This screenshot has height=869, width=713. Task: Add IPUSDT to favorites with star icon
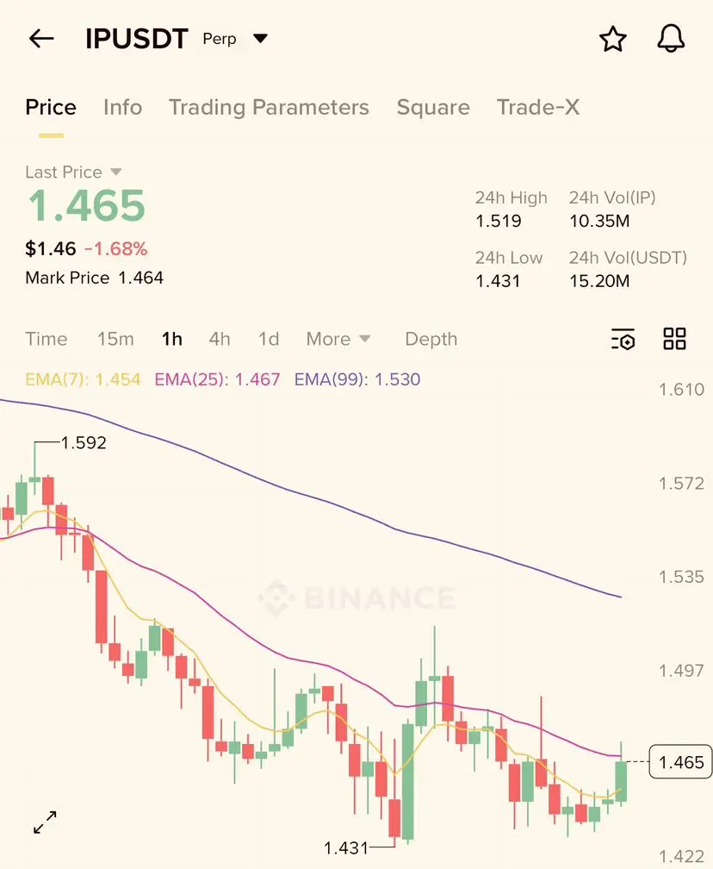(613, 40)
